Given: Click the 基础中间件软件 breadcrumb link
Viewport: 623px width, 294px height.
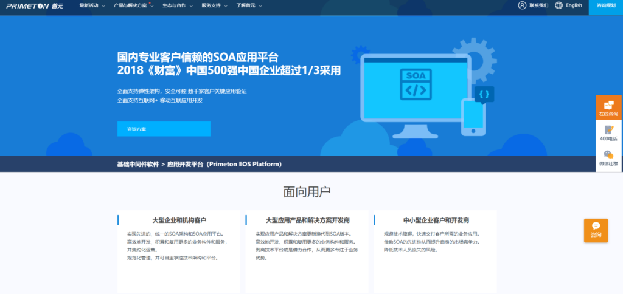Looking at the screenshot, I should tap(138, 164).
